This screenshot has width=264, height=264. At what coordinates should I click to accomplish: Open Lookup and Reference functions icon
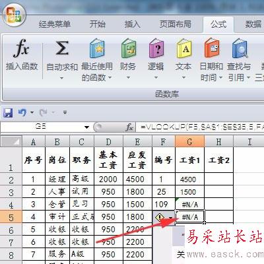[240, 48]
